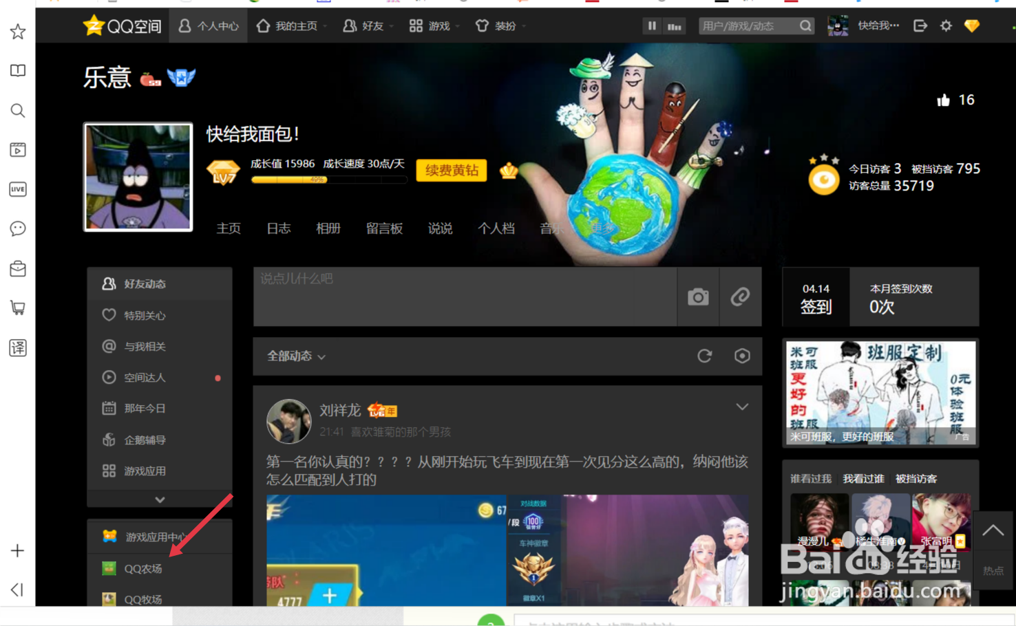This screenshot has height=626, width=1016.
Task: Open 个人中心 in top navigation
Action: [209, 26]
